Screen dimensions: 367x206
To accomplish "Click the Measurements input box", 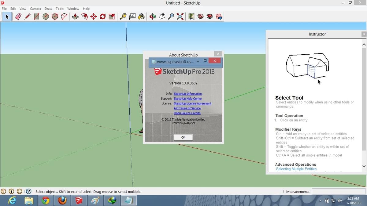I will pyautogui.click(x=338, y=191).
